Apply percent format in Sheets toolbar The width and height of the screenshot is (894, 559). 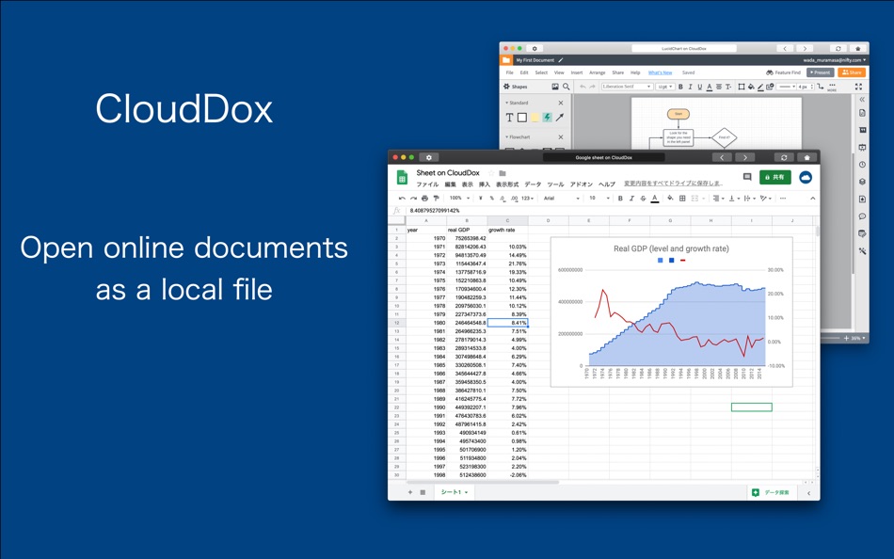491,199
